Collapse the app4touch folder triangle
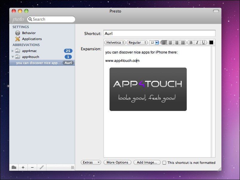This screenshot has height=180, width=240. 13,57
